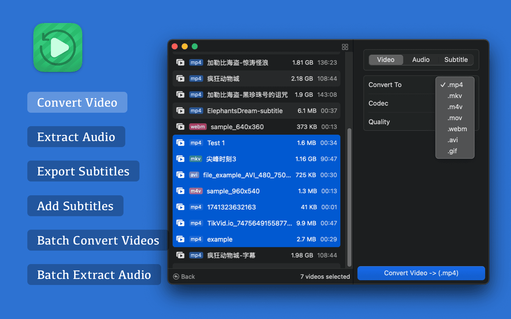This screenshot has height=319, width=511.
Task: Select .webm in the Convert To list
Action: coord(457,129)
